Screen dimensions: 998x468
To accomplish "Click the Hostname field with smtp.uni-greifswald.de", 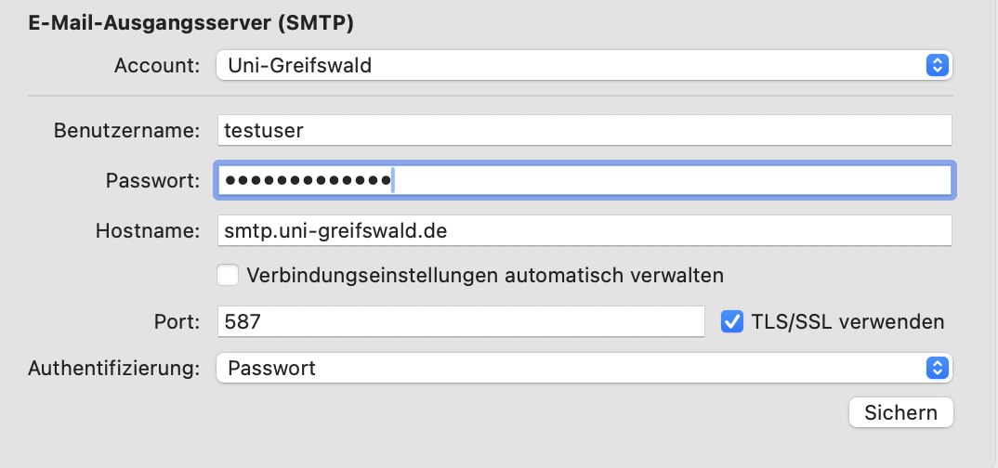I will 584,230.
